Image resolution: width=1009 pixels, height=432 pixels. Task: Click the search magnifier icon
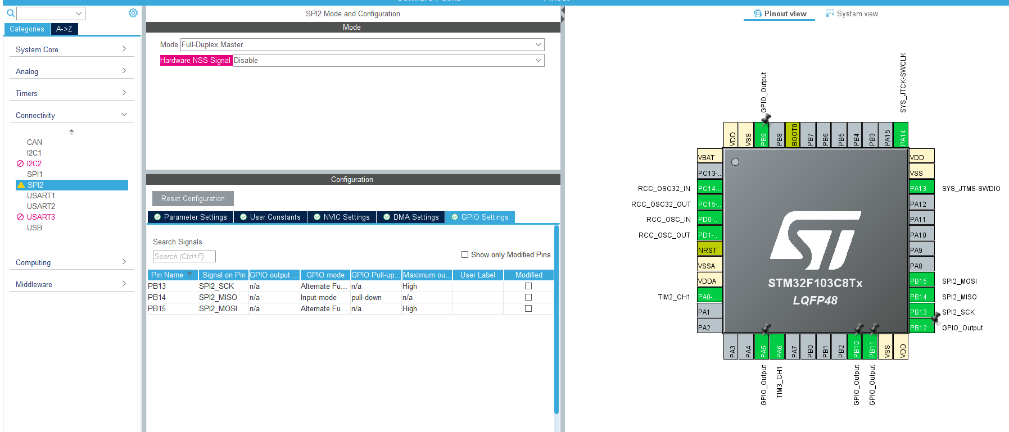point(11,13)
